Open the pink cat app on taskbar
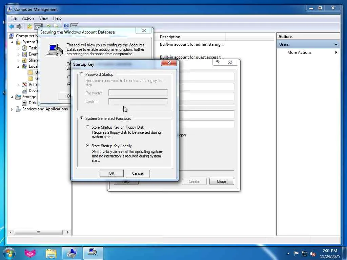 click(x=30, y=253)
